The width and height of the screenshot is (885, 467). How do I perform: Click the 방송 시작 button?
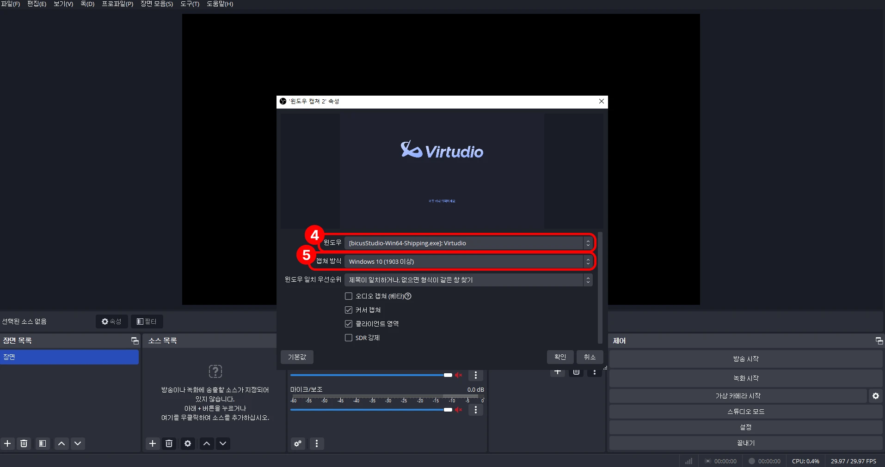[746, 359]
